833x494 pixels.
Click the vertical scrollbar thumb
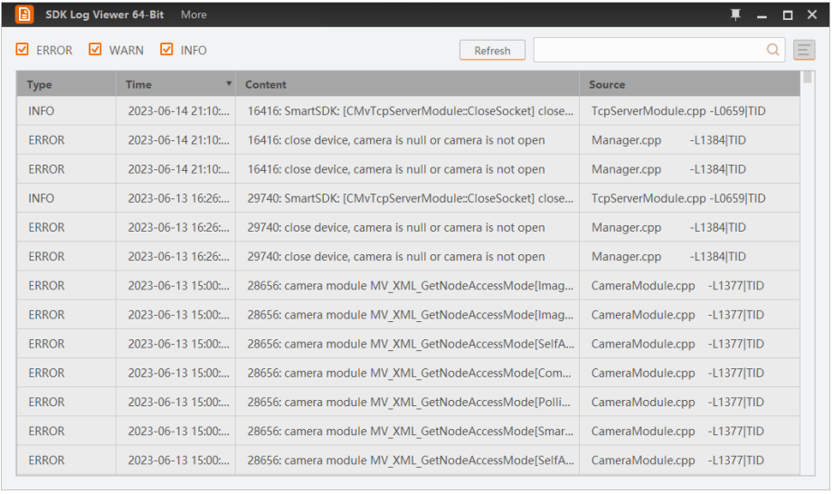point(809,78)
